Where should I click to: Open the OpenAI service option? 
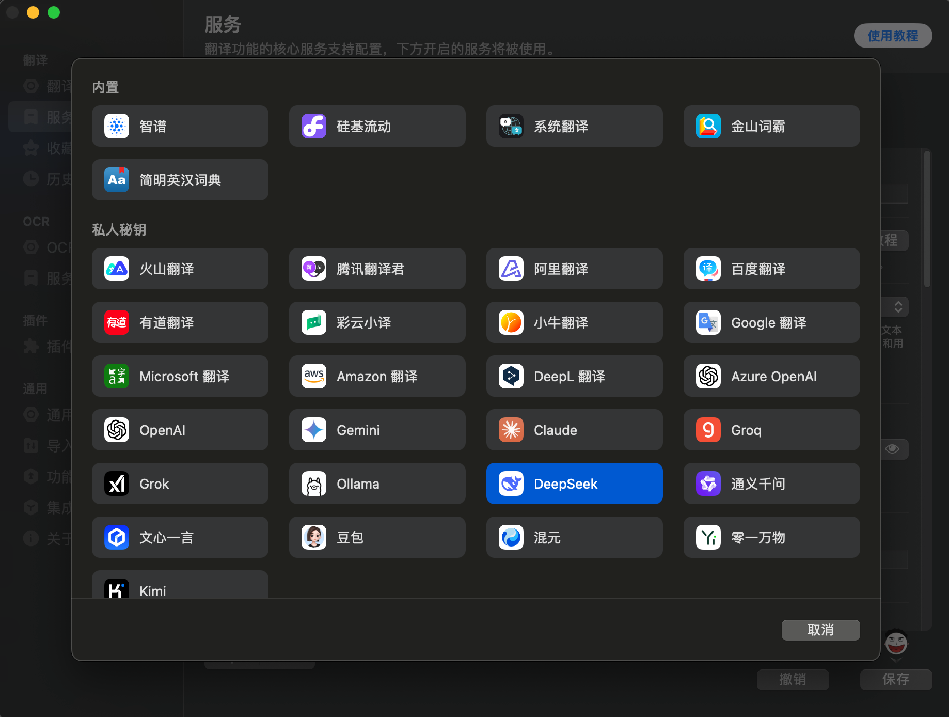point(180,430)
